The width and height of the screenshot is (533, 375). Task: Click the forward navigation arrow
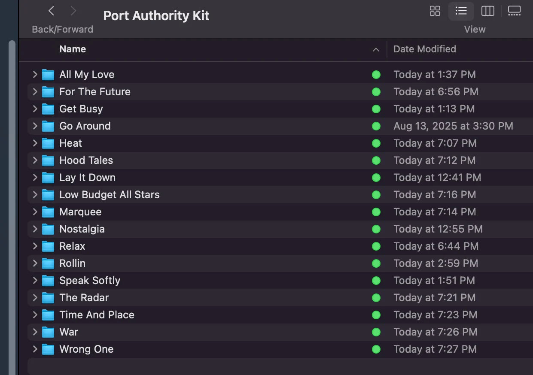point(72,11)
